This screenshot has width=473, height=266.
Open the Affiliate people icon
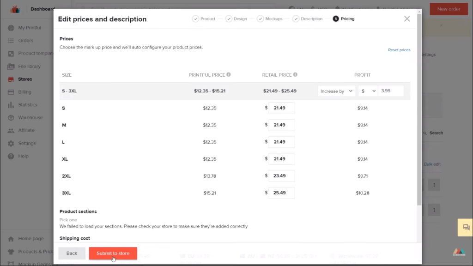click(x=11, y=130)
